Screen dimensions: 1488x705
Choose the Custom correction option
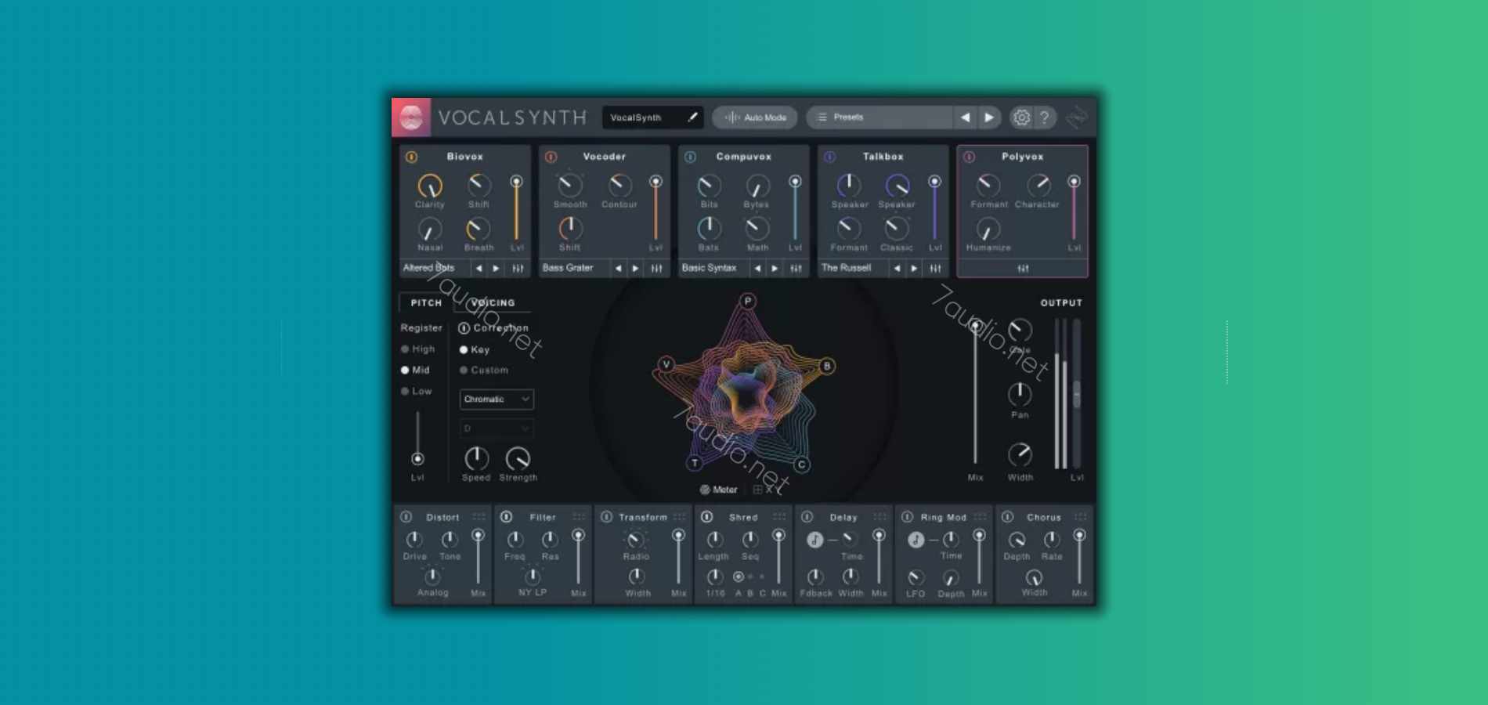click(484, 370)
